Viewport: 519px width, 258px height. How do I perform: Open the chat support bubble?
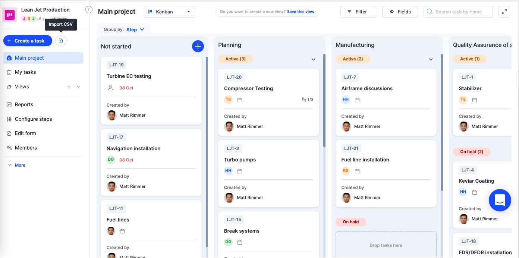pos(500,200)
